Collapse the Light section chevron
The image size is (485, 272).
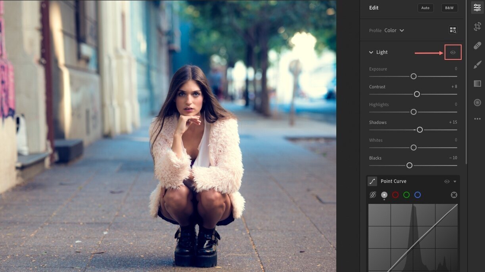(x=371, y=52)
